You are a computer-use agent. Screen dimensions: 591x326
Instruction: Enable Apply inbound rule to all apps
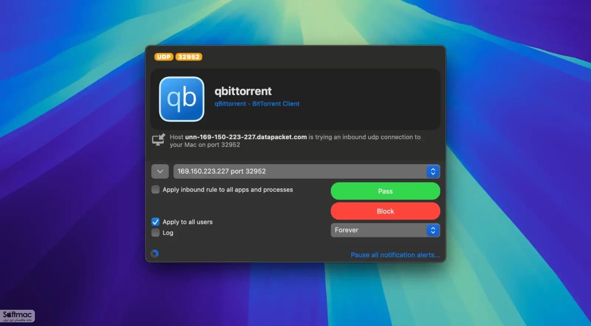pos(156,190)
